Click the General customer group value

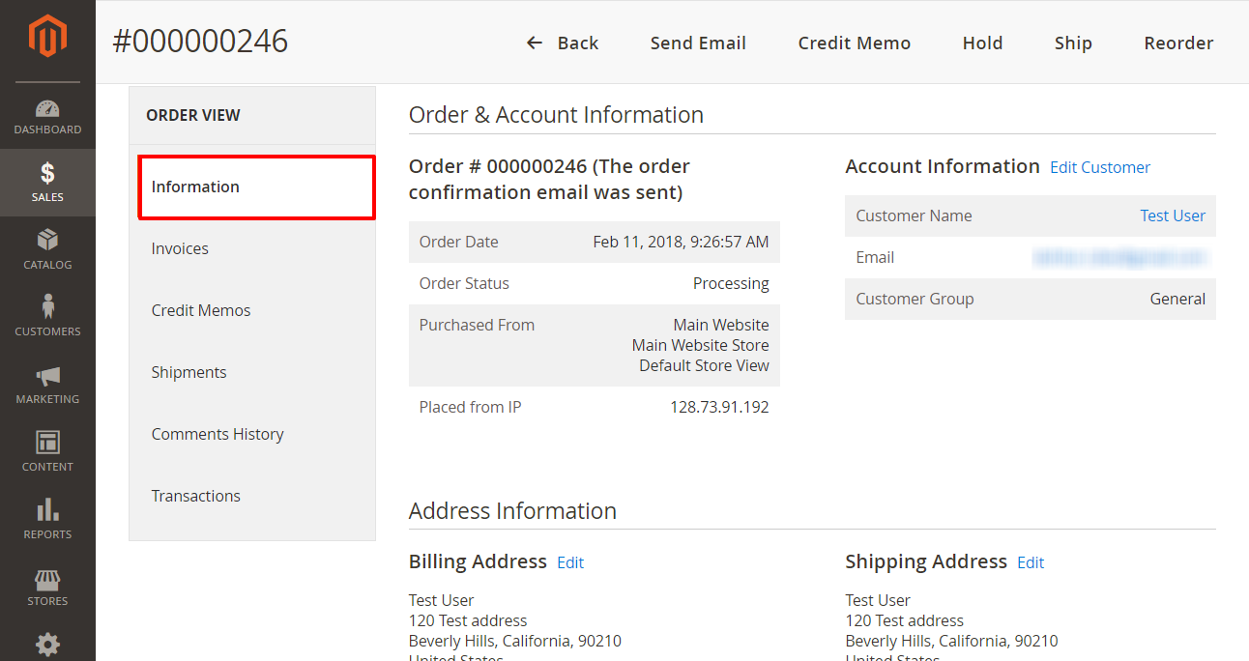(1177, 300)
